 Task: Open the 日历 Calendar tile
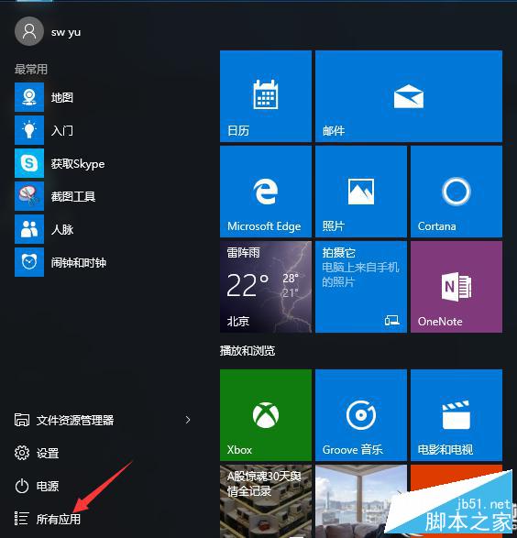click(266, 96)
